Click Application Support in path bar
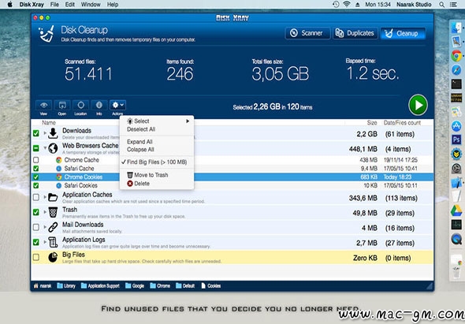The image size is (465, 324). click(x=100, y=285)
